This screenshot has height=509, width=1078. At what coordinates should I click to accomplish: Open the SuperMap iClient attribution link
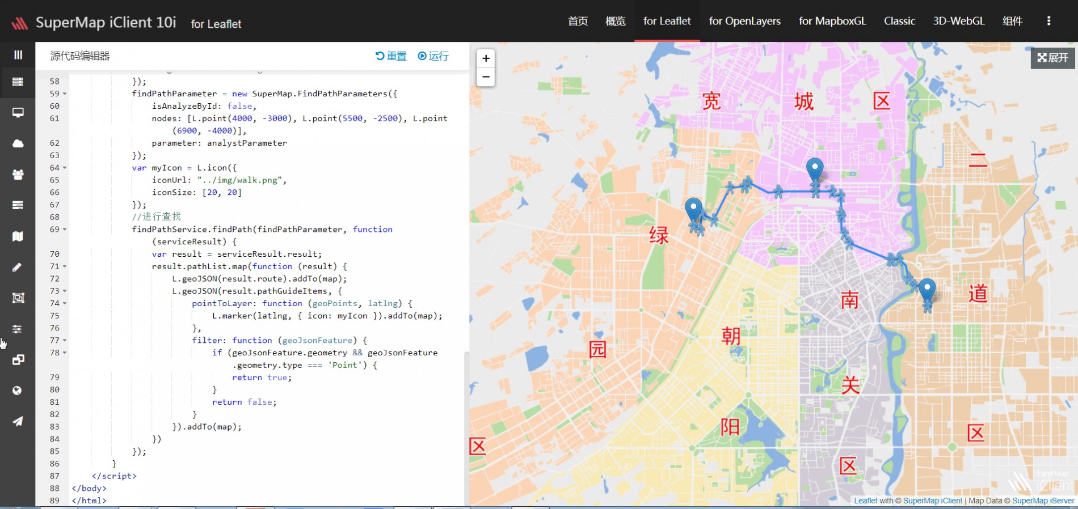pos(933,501)
